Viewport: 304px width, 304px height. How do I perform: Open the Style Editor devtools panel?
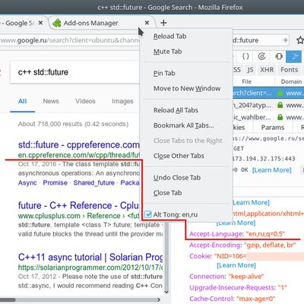tap(245, 56)
